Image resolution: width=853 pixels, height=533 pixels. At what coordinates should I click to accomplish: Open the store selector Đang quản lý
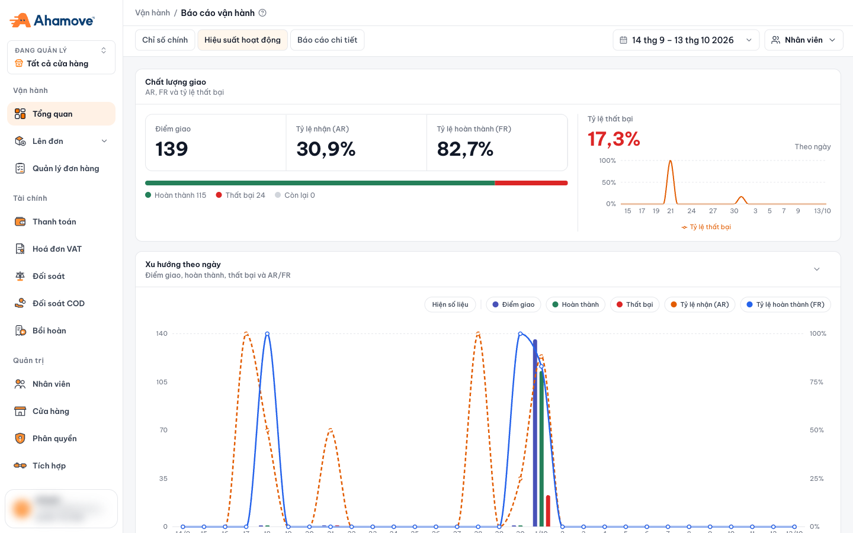point(61,57)
